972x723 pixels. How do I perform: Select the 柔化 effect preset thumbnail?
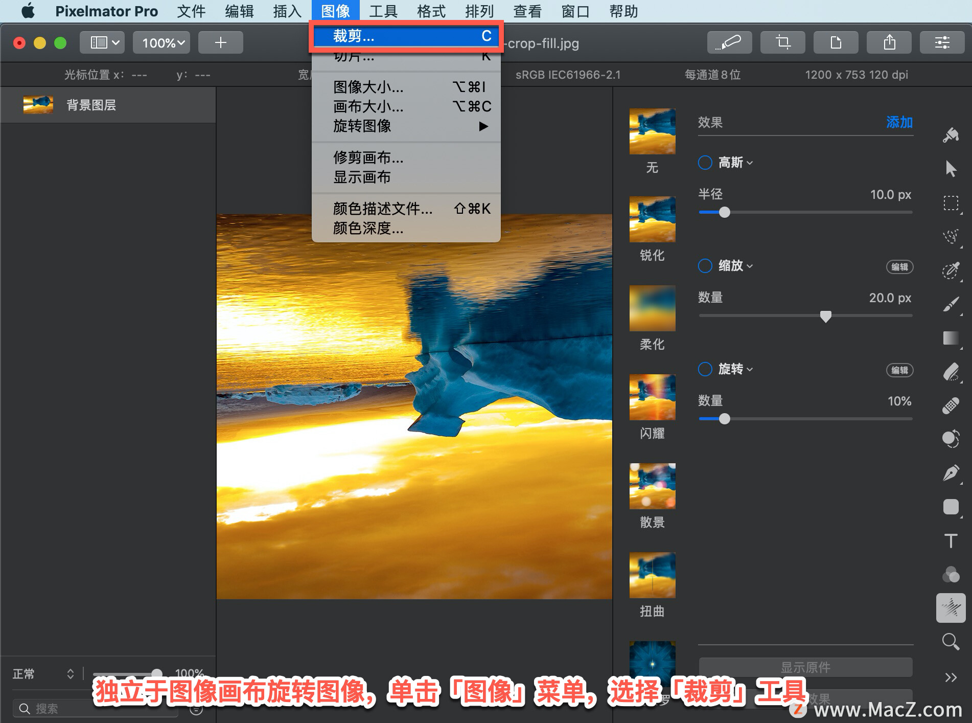click(652, 308)
